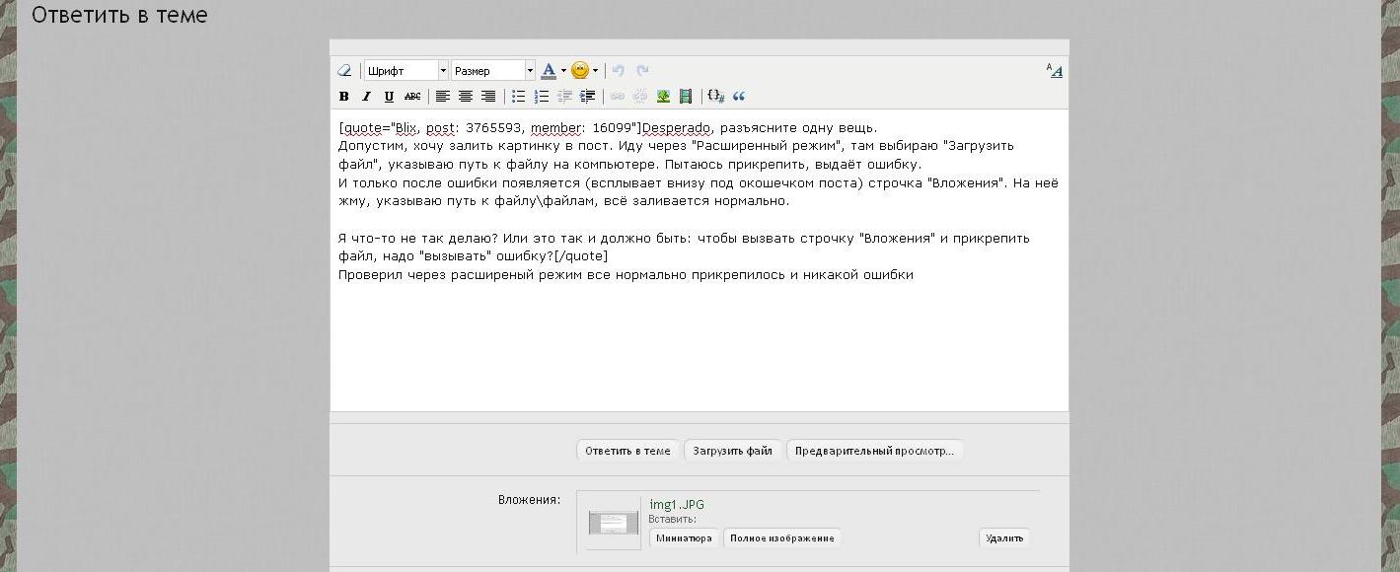
Task: Insert a quote block
Action: click(739, 97)
